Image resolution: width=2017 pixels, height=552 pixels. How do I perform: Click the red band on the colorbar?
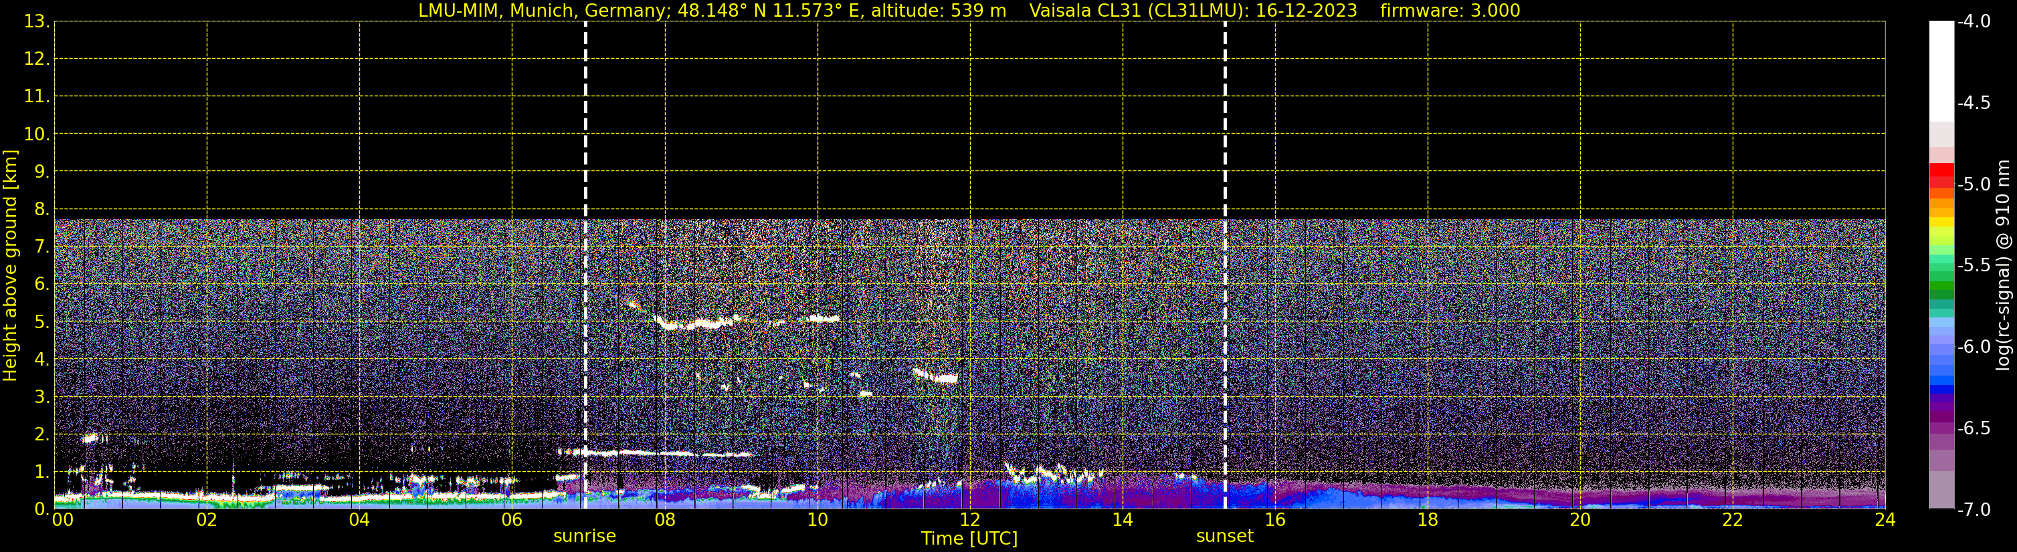coord(1941,176)
